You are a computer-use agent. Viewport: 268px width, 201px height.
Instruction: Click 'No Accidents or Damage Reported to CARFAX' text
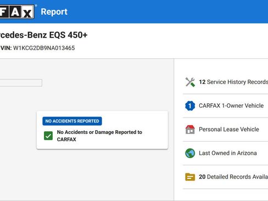tap(99, 136)
